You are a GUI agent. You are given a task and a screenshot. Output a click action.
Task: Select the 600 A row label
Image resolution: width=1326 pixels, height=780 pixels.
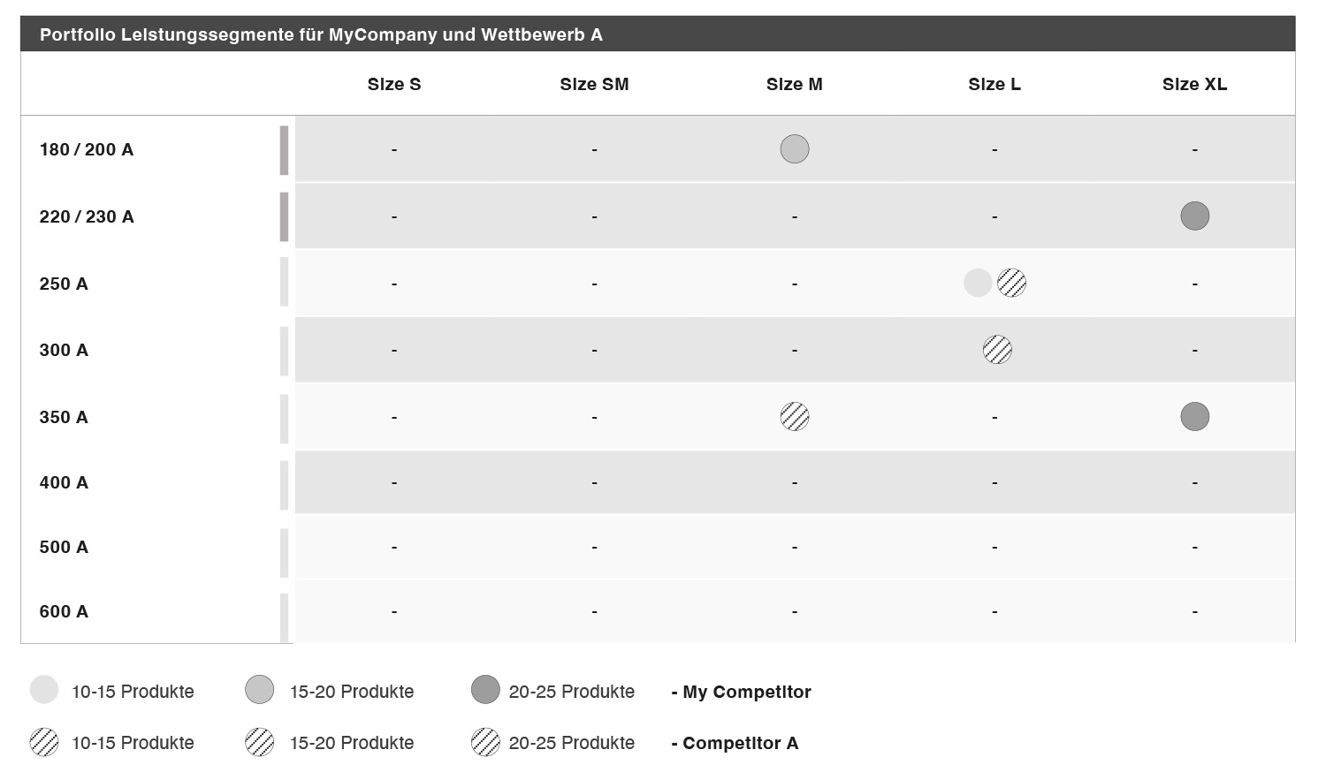pos(64,612)
